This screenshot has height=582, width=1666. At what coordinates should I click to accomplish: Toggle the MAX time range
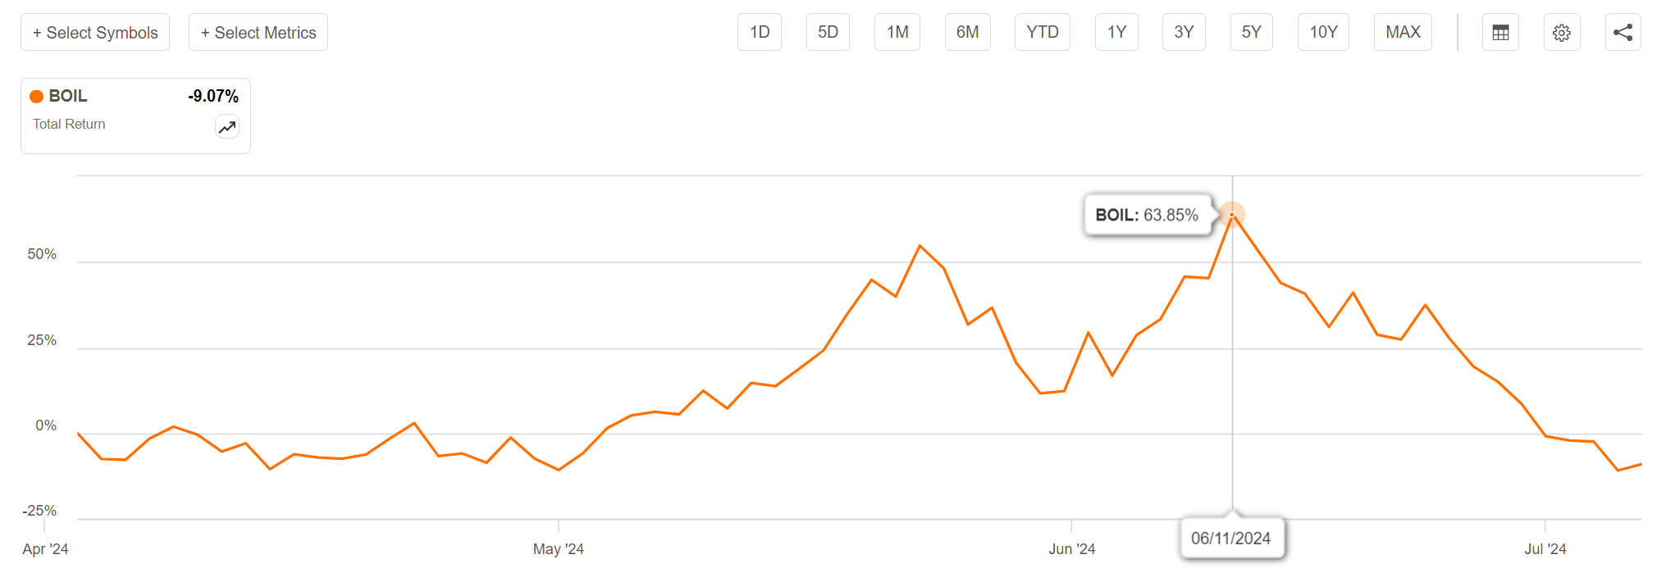[1403, 32]
